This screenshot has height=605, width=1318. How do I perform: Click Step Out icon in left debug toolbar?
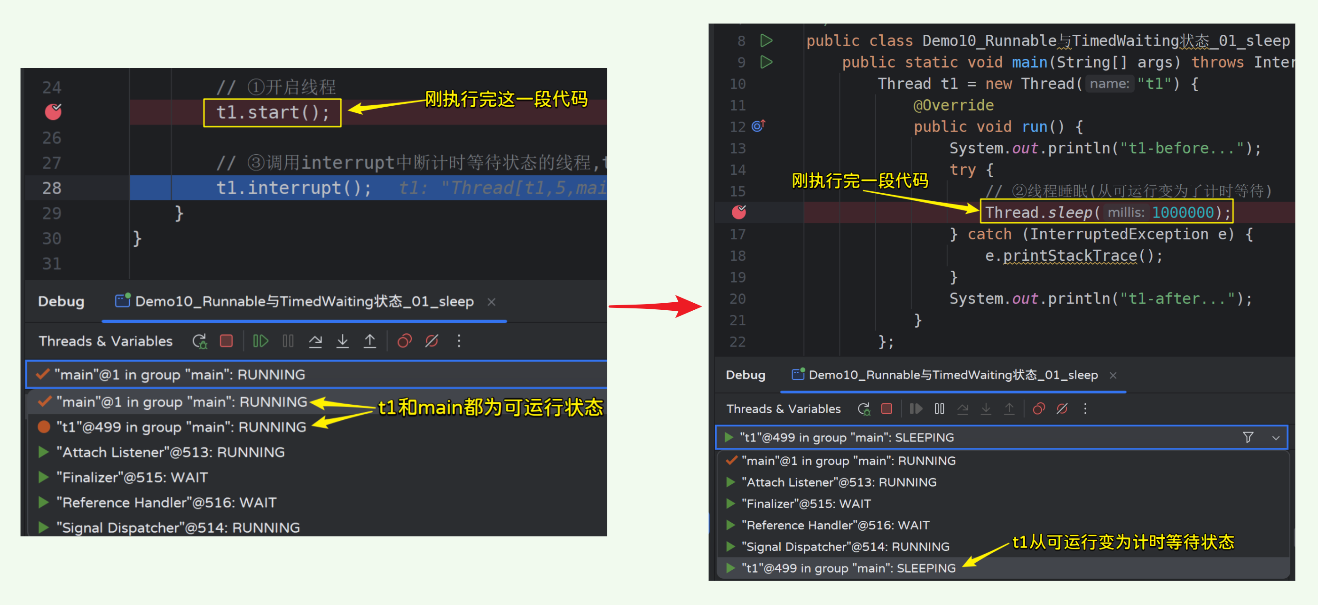(369, 341)
